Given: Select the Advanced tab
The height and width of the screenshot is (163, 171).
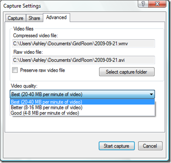Looking at the screenshot, I should [56, 18].
